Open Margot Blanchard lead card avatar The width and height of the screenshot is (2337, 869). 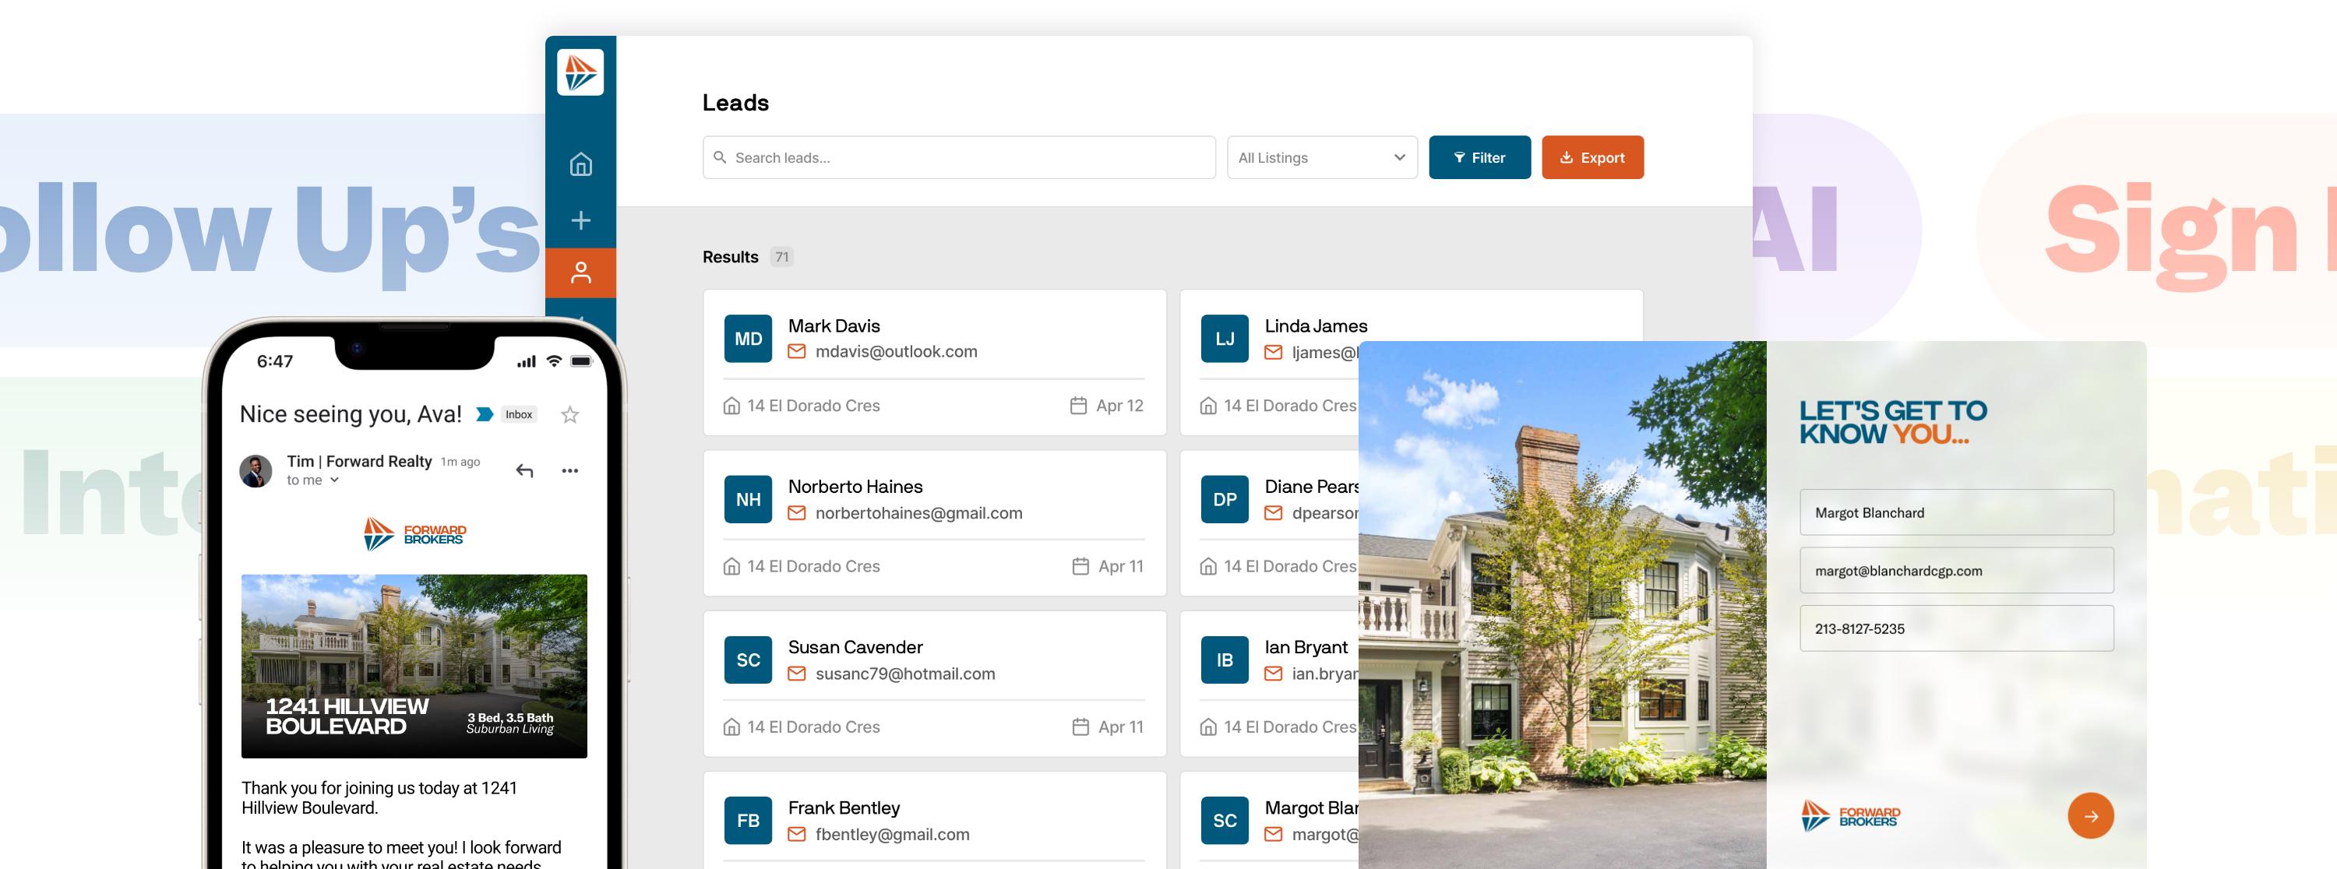[1225, 820]
